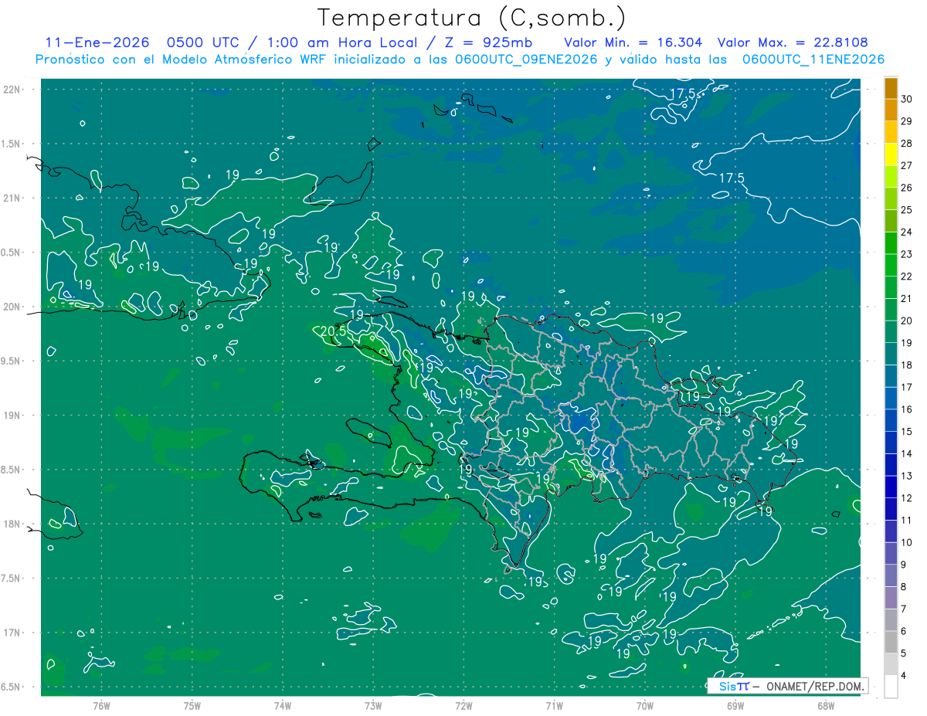Click the "21N" latitude axis label
Image resolution: width=927 pixels, height=716 pixels.
click(13, 198)
